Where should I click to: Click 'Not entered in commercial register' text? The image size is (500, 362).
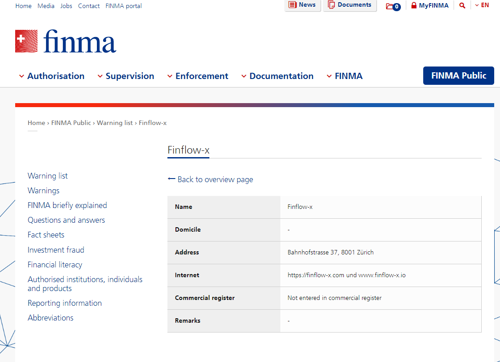click(334, 298)
